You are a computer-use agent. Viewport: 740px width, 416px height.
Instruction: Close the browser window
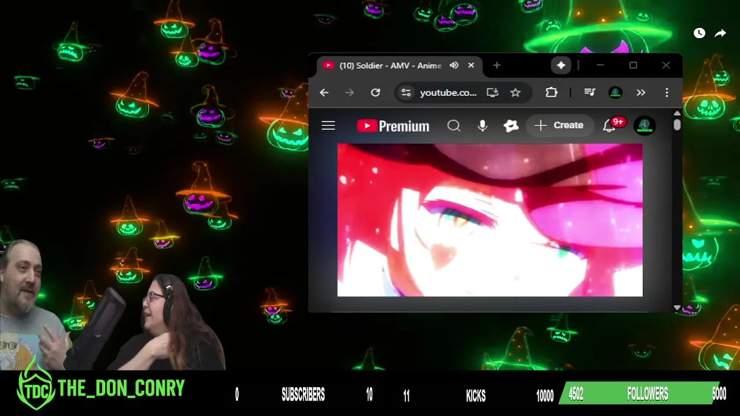[666, 65]
